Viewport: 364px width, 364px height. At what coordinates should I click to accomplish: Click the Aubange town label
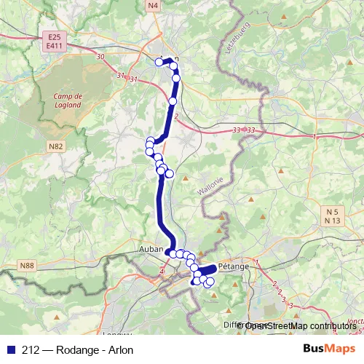[x=151, y=249]
